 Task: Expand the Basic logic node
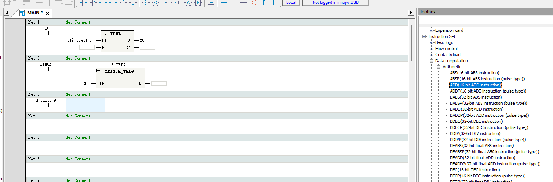coord(431,42)
